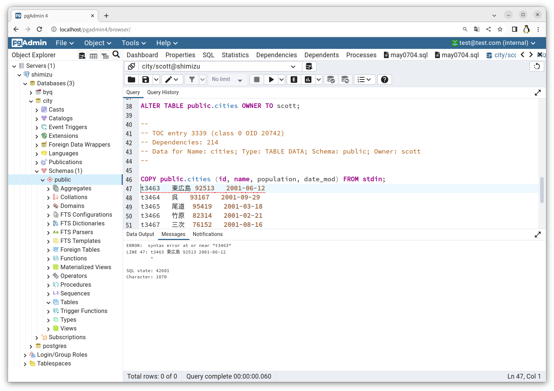The image size is (554, 391).
Task: Open the Tools menu
Action: 133,43
